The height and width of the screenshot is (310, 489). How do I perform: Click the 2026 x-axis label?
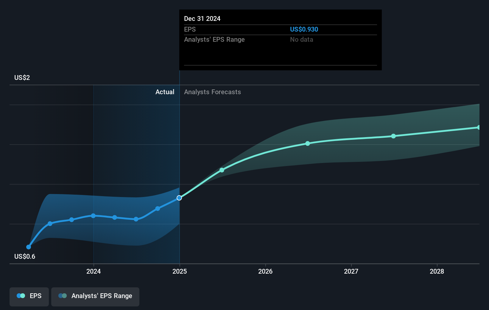point(265,271)
